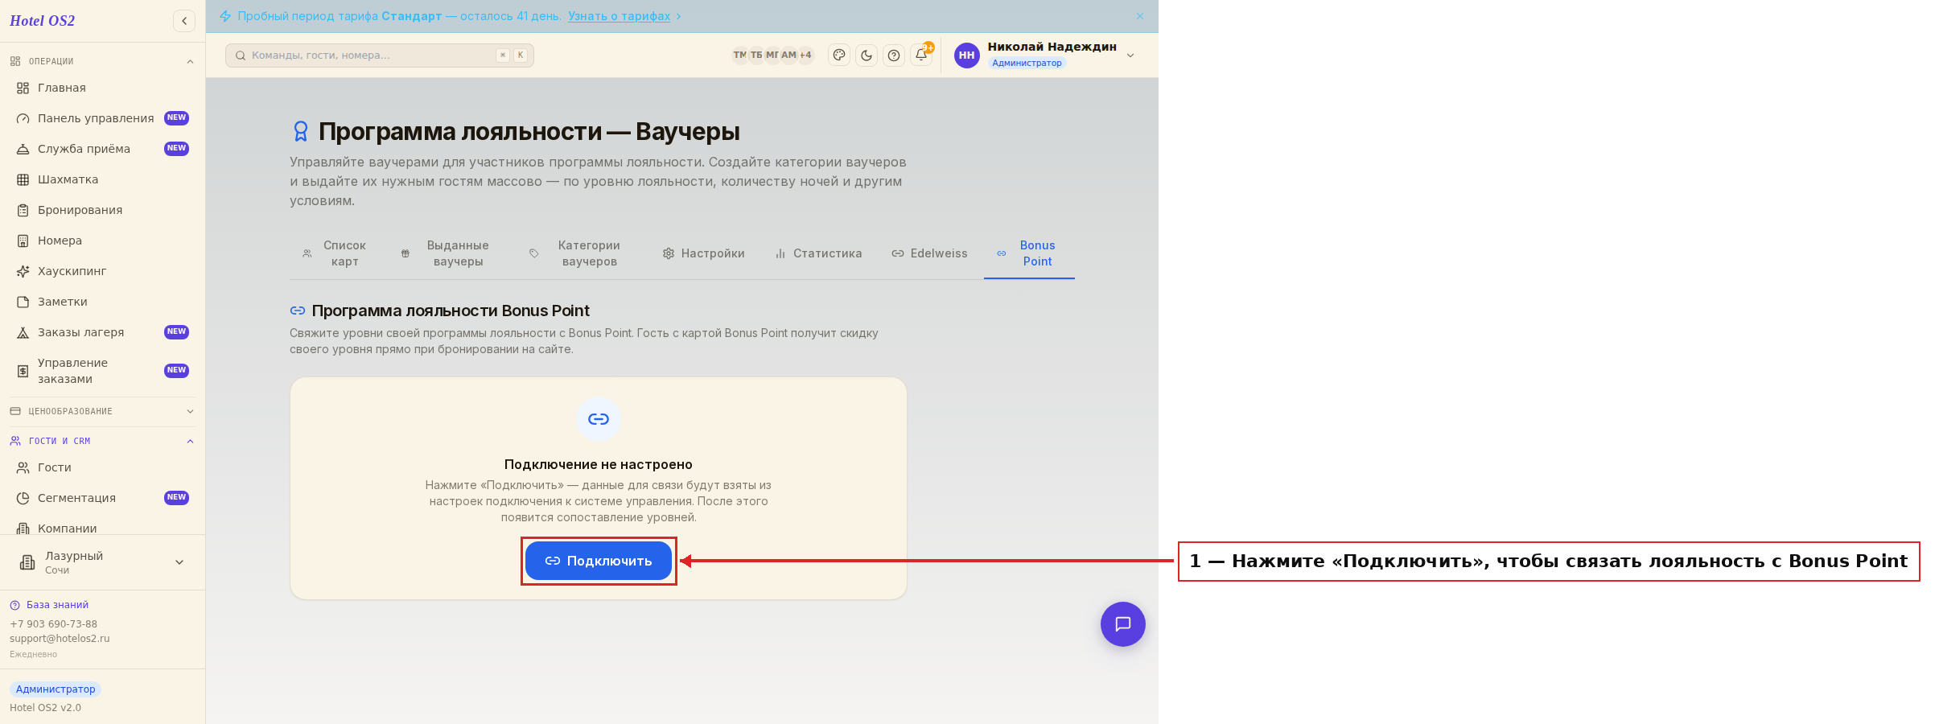The image size is (1939, 724).
Task: Click the Hotel OS2 logo
Action: coord(42,21)
